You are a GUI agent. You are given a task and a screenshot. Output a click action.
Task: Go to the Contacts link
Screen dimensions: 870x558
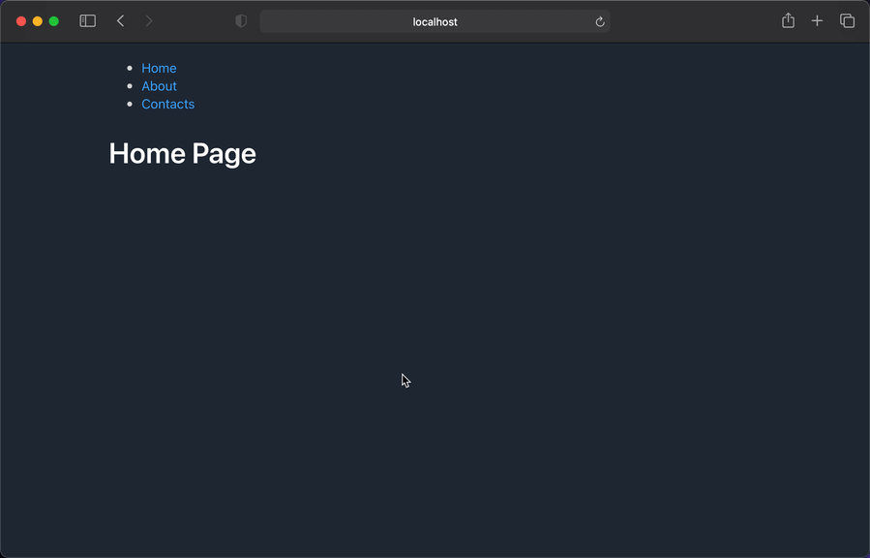(168, 104)
